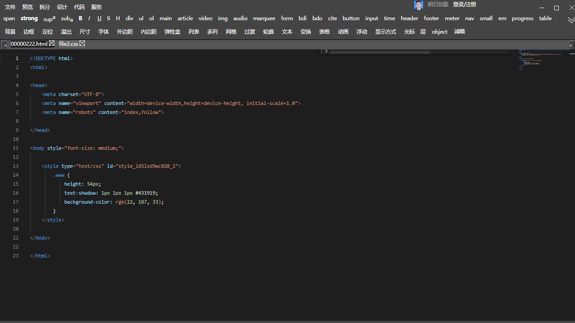Insert subscript using the sub icon
Viewport: 575px width, 323px height.
coord(66,18)
